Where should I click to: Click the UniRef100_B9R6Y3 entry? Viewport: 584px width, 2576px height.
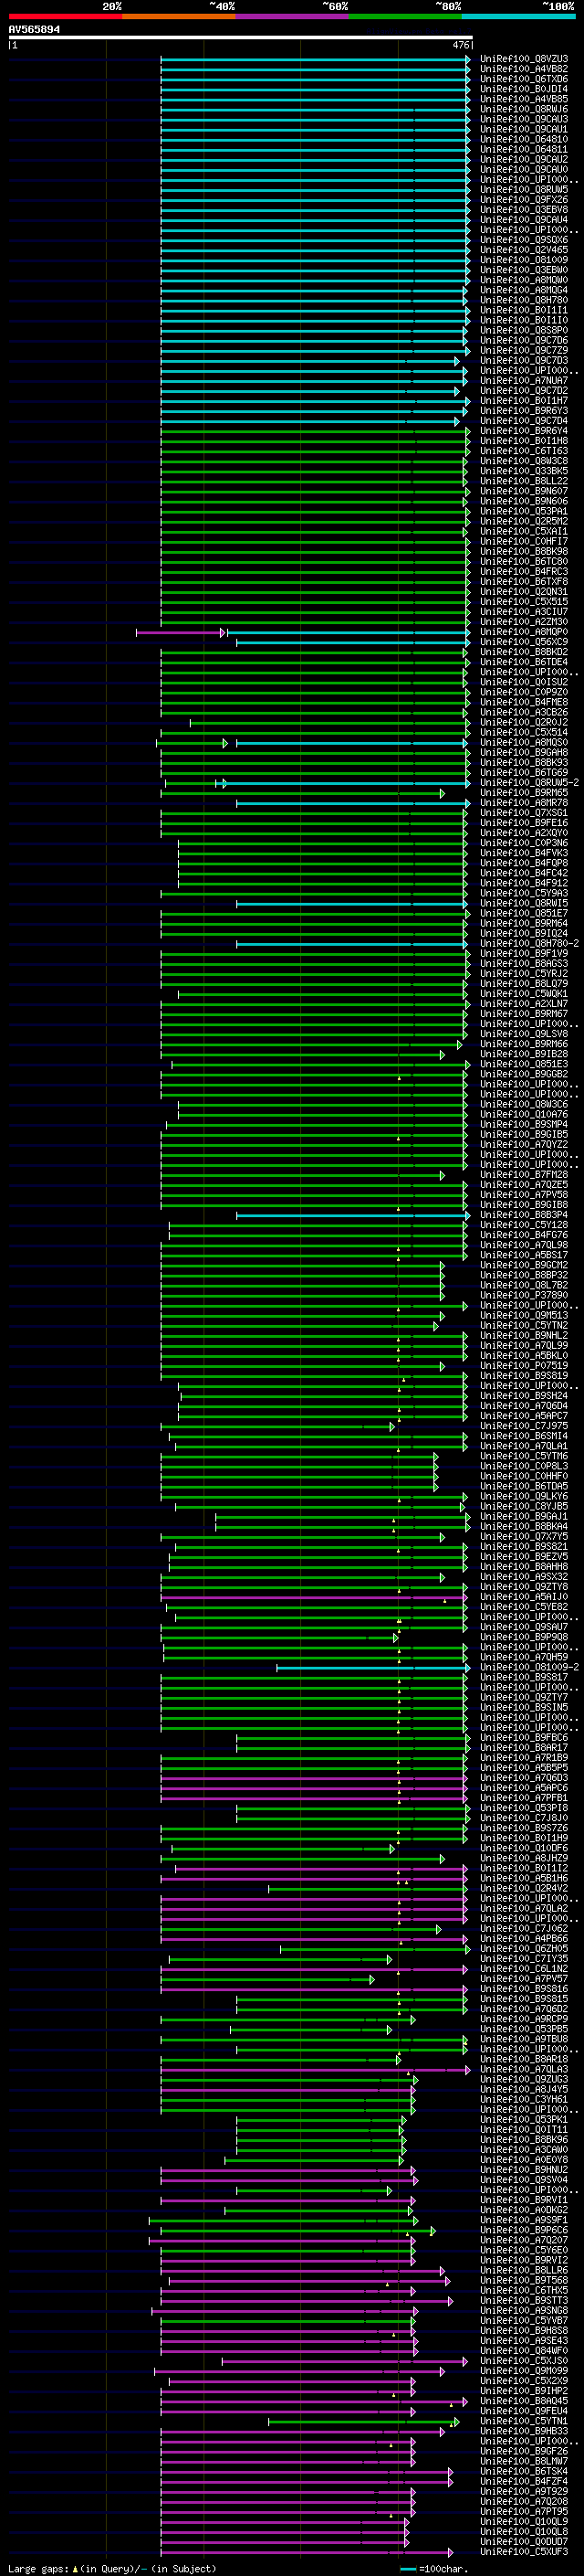click(x=524, y=411)
